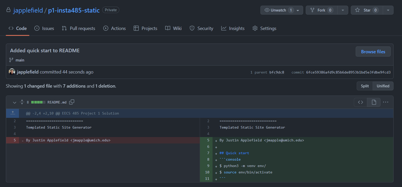Open the japplefield committer profile link
Viewport: 402px width, 187px height.
28,72
